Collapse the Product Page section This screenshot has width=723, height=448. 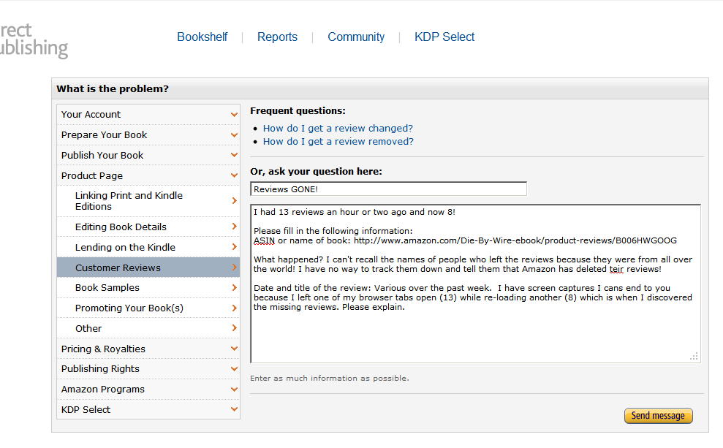point(234,176)
